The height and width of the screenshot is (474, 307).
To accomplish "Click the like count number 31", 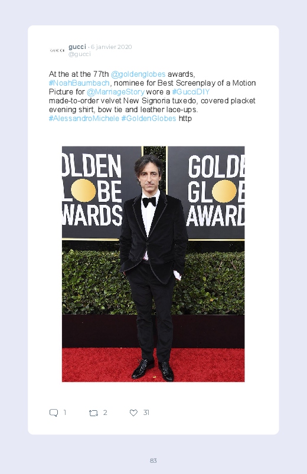I will click(146, 413).
